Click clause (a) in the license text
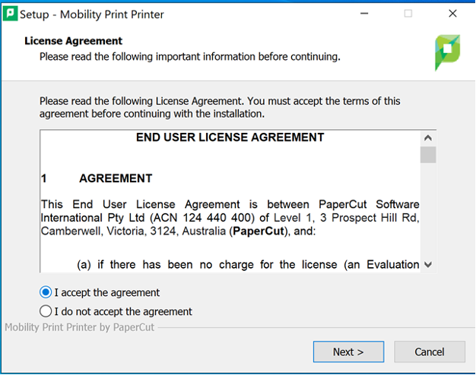 (x=248, y=264)
